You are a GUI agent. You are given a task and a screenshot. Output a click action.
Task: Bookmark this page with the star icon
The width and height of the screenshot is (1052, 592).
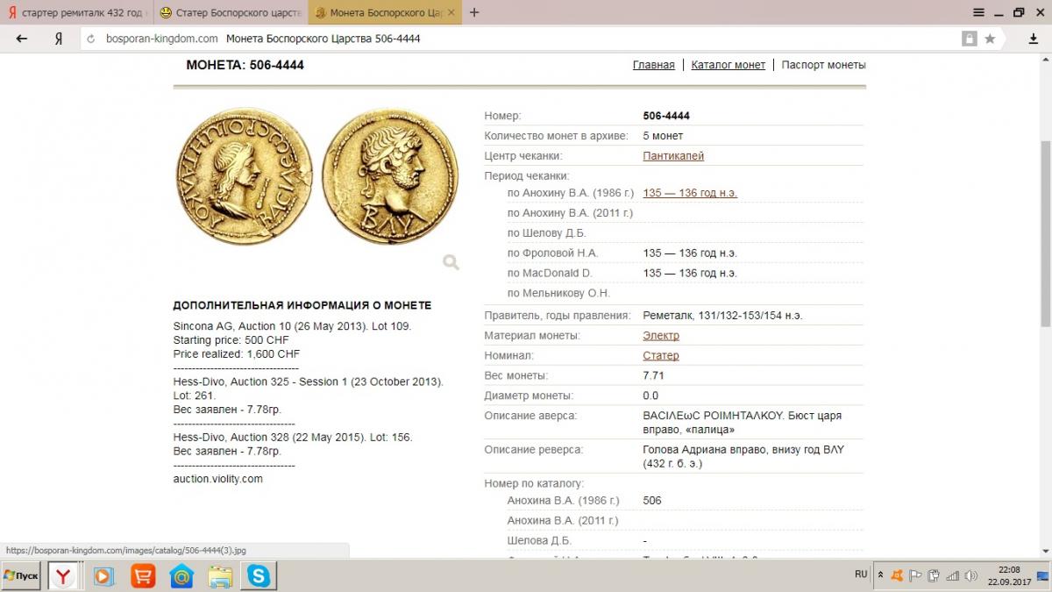pos(990,39)
